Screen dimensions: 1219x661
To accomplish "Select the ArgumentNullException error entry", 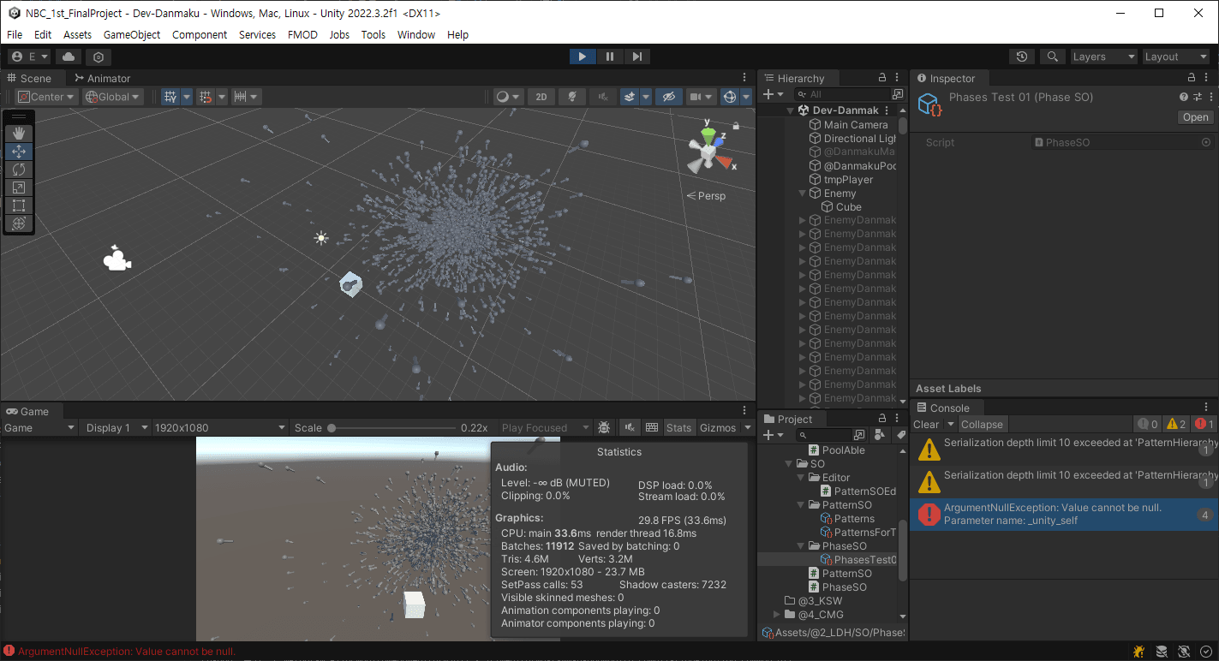I will pos(1054,514).
